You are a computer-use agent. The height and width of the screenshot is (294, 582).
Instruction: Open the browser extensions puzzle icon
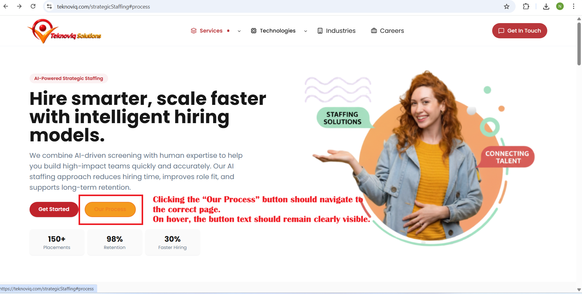(526, 6)
